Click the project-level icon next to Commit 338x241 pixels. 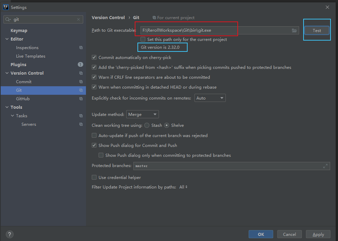(81, 81)
